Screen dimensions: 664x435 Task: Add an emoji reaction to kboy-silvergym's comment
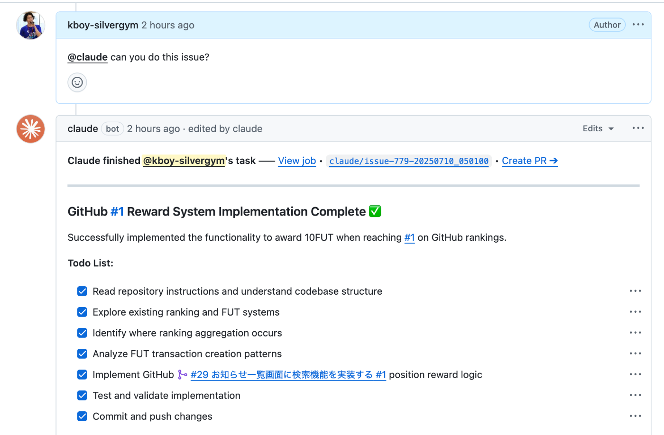tap(77, 82)
